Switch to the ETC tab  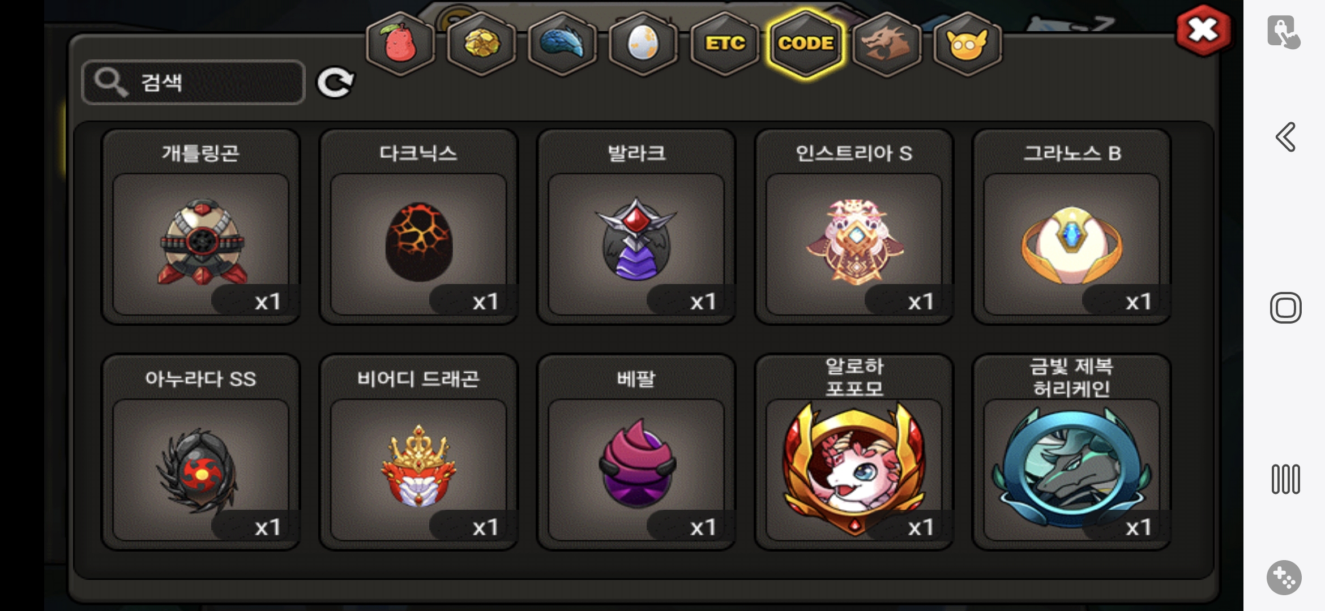[725, 44]
